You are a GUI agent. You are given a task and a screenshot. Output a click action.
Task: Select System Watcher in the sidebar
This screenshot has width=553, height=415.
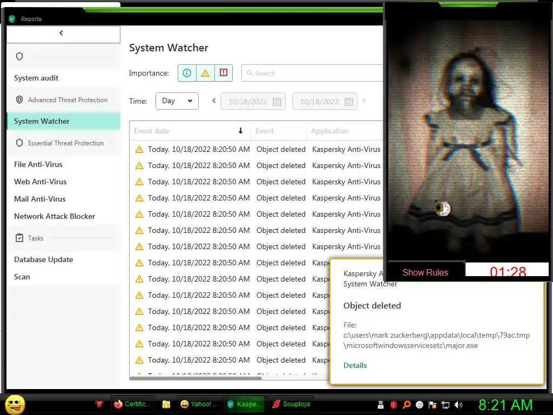click(64, 121)
